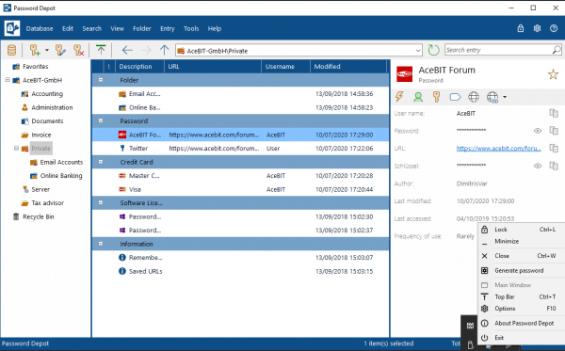Click the edit entry key icon

(x=60, y=50)
